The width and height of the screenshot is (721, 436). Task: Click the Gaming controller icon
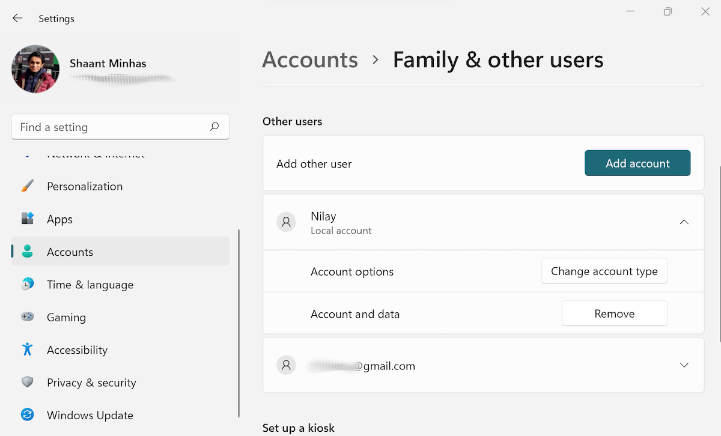click(28, 317)
